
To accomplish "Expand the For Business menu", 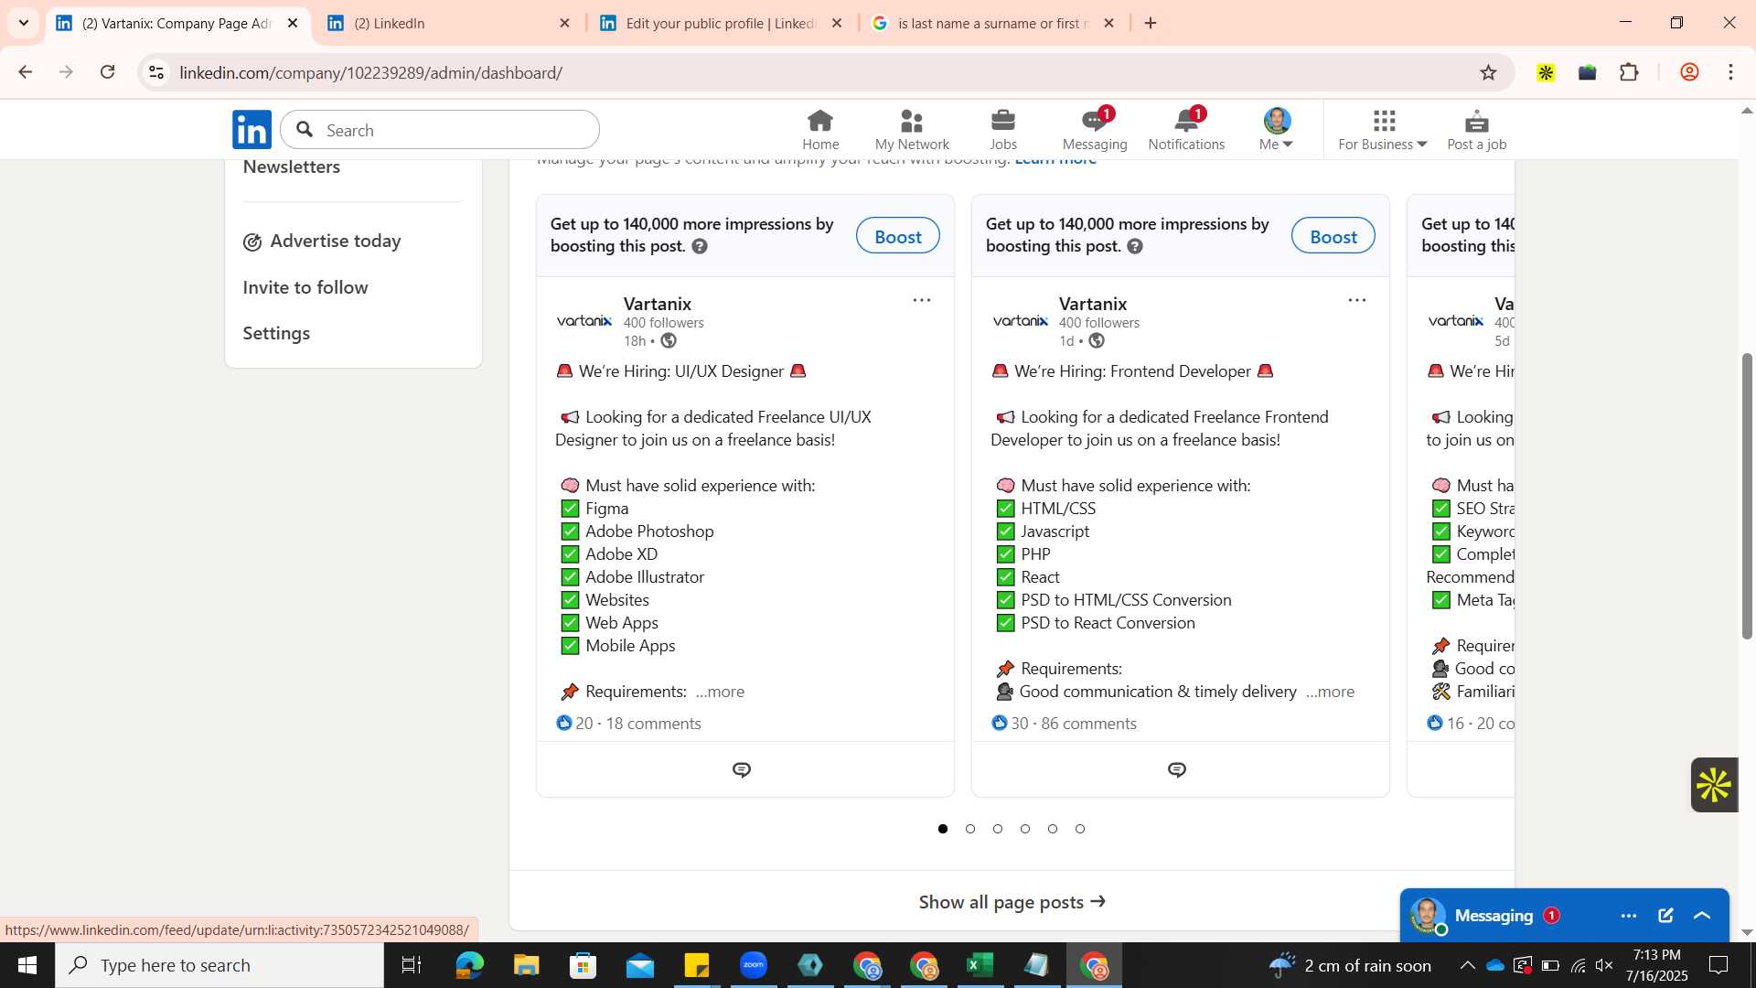I will click(1382, 130).
